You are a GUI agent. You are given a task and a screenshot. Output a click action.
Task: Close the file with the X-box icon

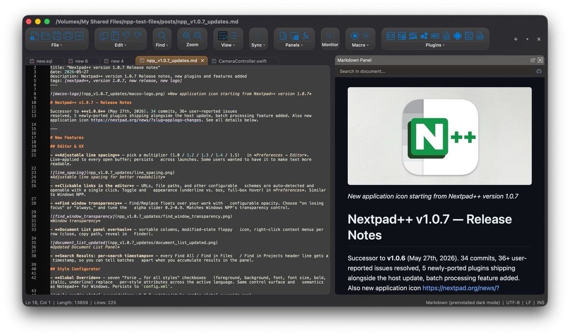click(79, 36)
